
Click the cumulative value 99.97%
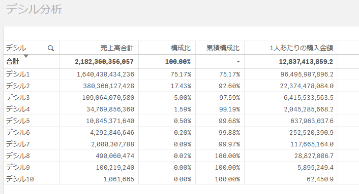[229, 144]
